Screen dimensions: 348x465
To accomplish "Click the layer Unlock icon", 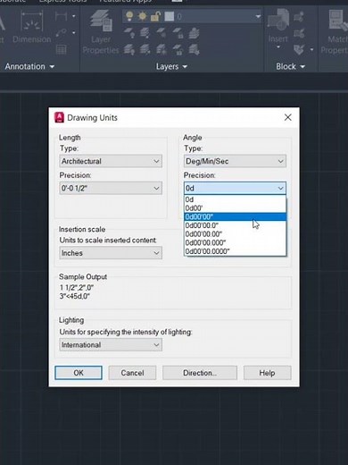I will [178, 49].
